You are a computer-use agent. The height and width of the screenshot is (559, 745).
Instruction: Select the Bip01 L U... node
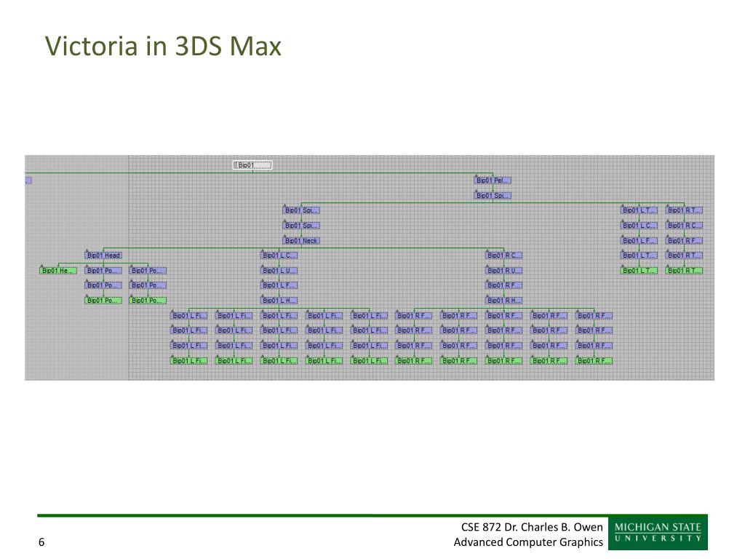tap(279, 271)
